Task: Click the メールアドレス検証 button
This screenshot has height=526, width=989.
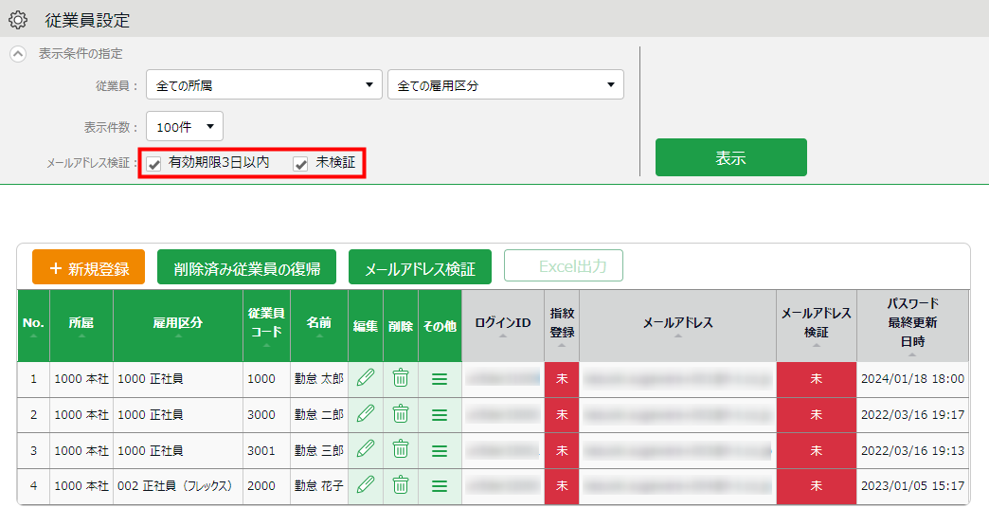Action: point(420,267)
